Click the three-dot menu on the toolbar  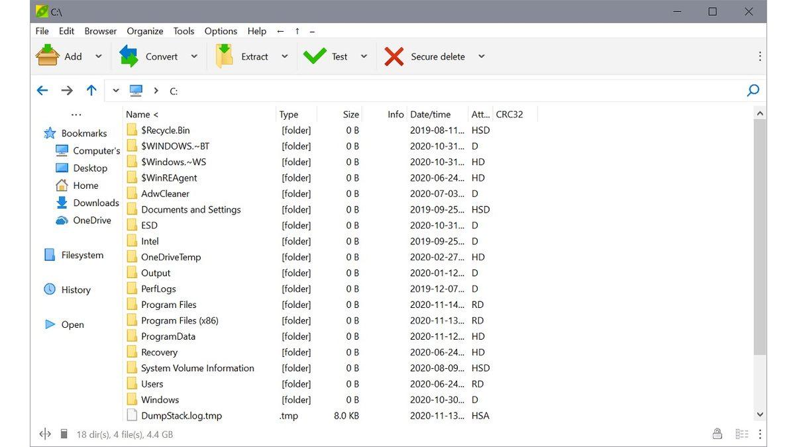[x=759, y=56]
